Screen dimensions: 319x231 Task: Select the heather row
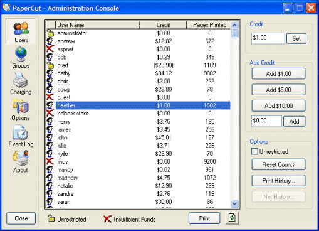(138, 105)
